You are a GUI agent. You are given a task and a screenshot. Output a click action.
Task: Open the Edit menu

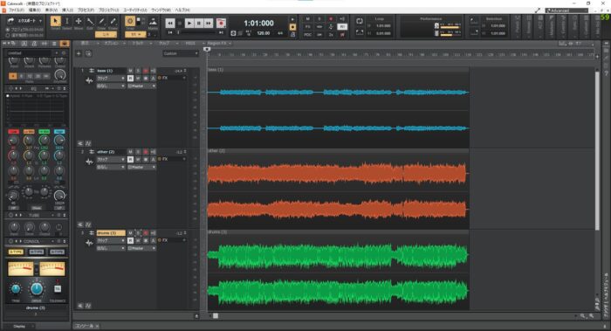[34, 10]
